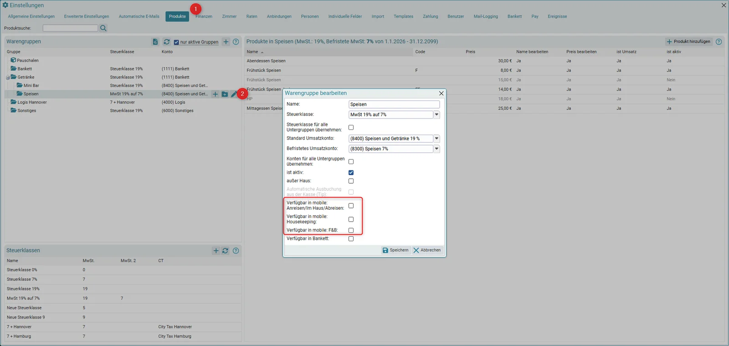This screenshot has width=729, height=346.
Task: Collapse the Getränke tree node
Action: coord(8,77)
